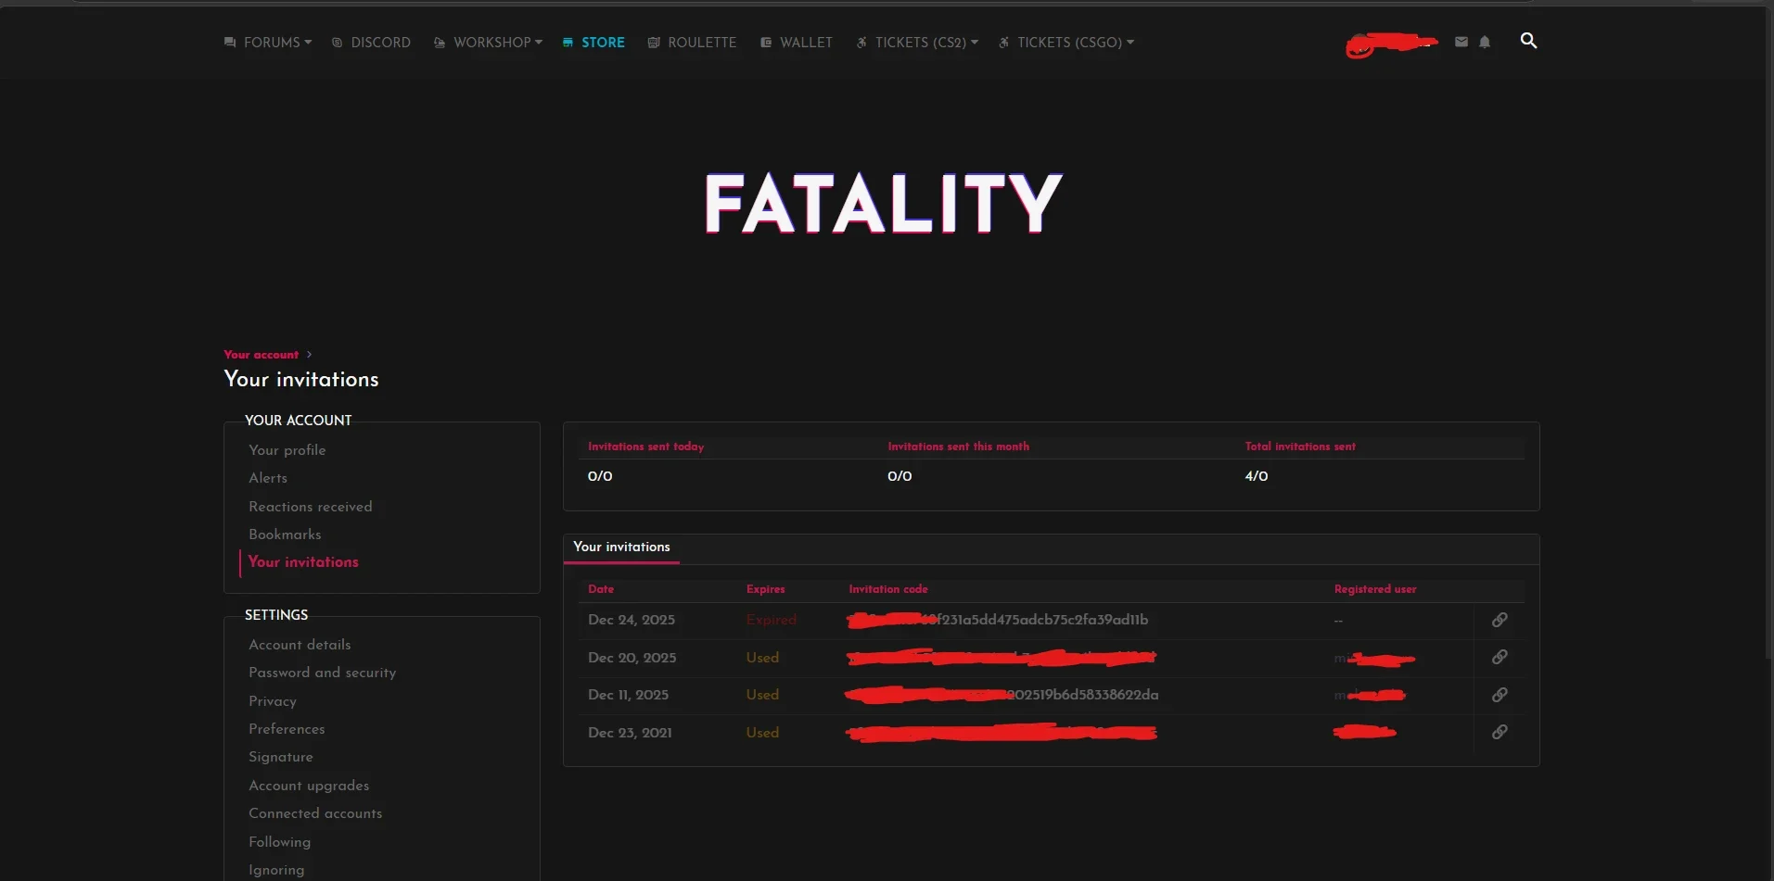This screenshot has height=881, width=1774.
Task: Open the inbox envelope icon
Action: (x=1461, y=42)
